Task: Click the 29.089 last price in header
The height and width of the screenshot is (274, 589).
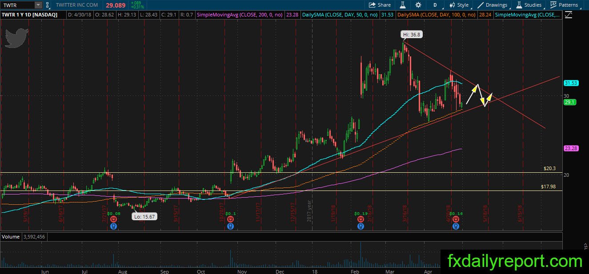Action: coord(116,5)
